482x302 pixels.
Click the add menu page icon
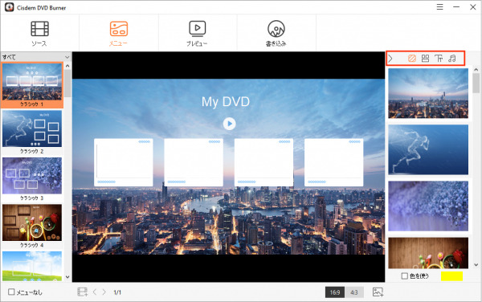click(x=82, y=292)
